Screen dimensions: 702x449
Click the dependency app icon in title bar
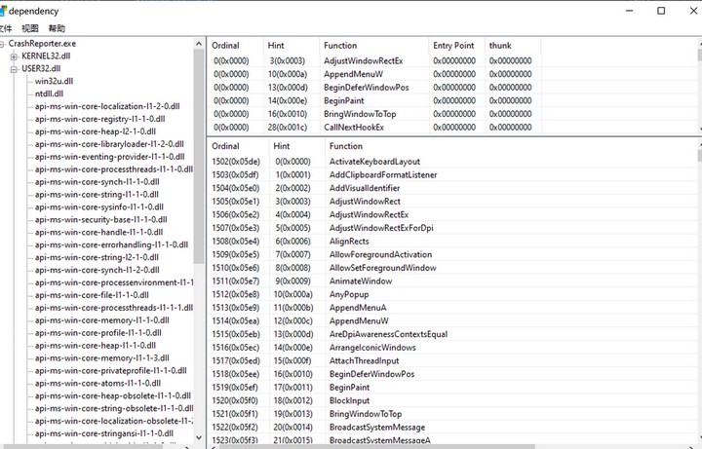click(x=7, y=11)
